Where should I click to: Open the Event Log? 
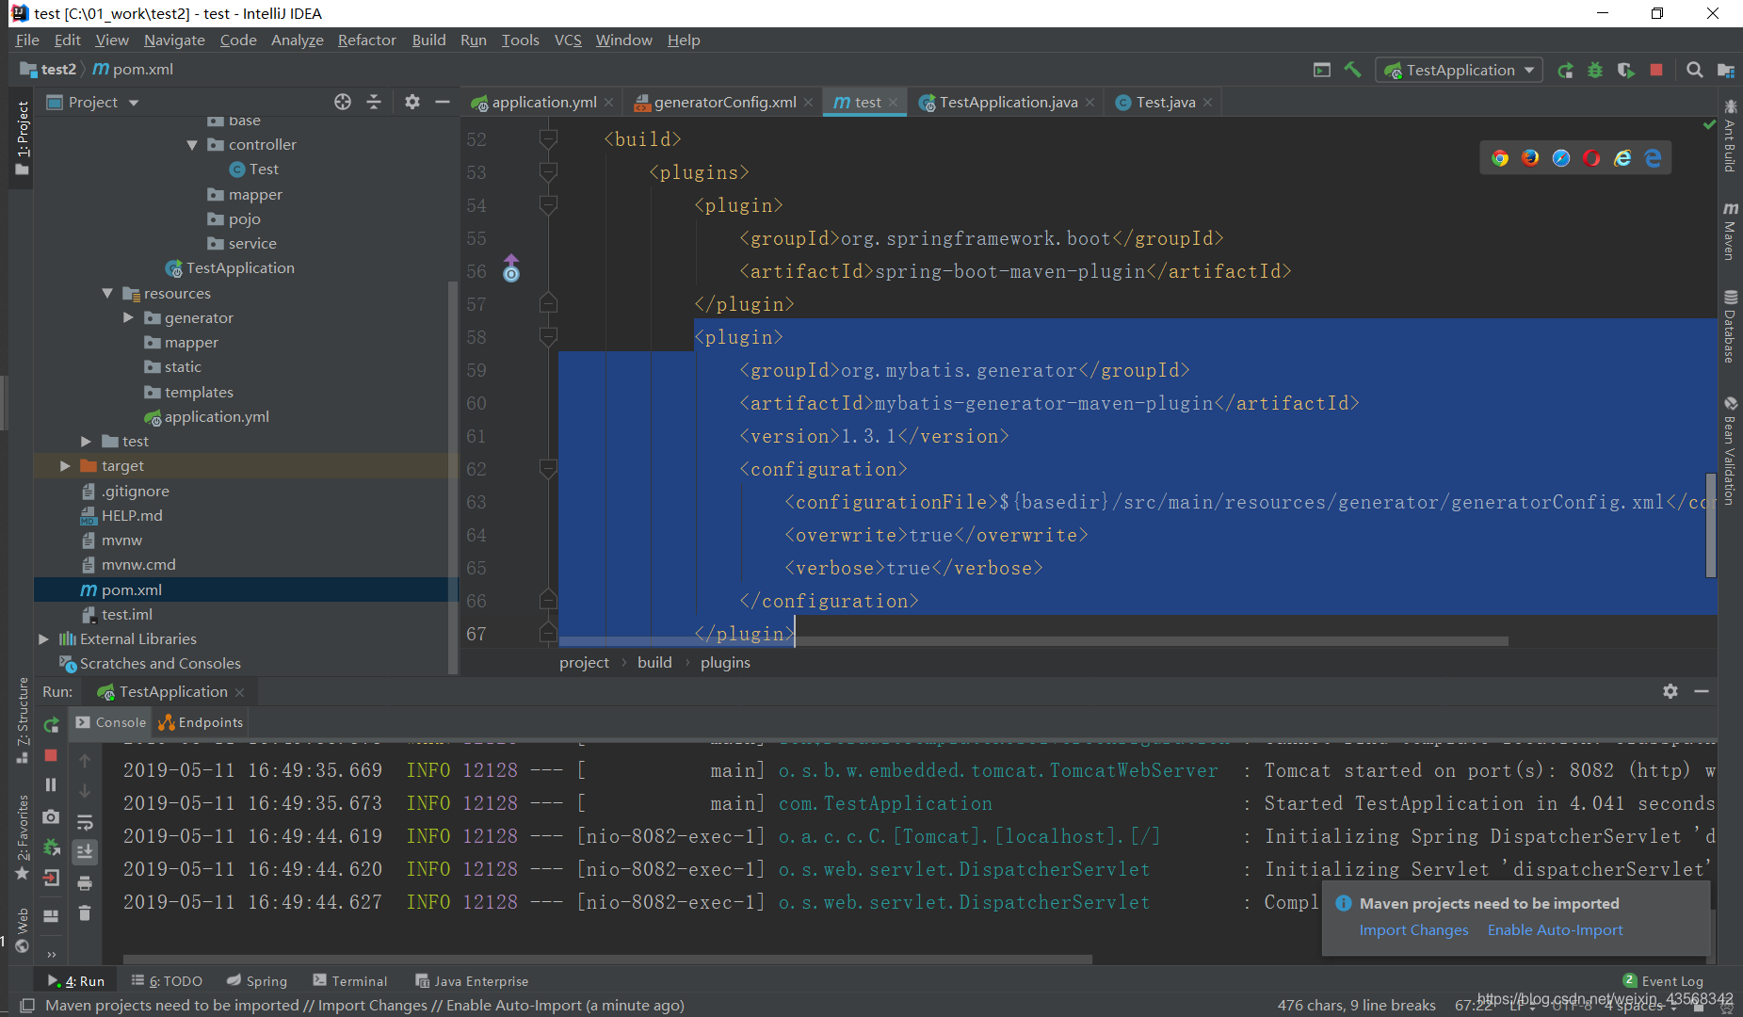tap(1663, 981)
